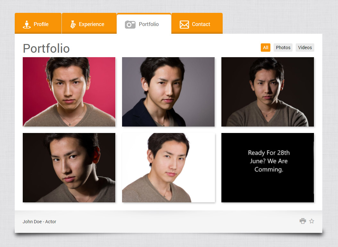Play the Ready For 28th June video
Image resolution: width=338 pixels, height=247 pixels.
point(268,167)
